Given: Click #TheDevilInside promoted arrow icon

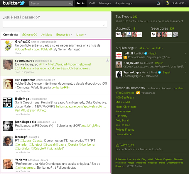Looking at the screenshot, I should pyautogui.click(x=138, y=93).
